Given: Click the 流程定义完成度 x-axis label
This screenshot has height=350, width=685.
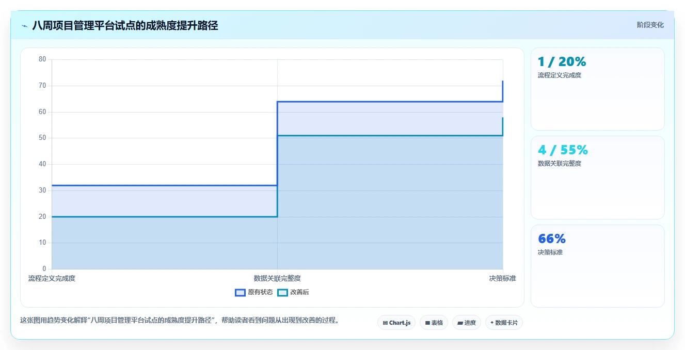Looking at the screenshot, I should [x=52, y=278].
